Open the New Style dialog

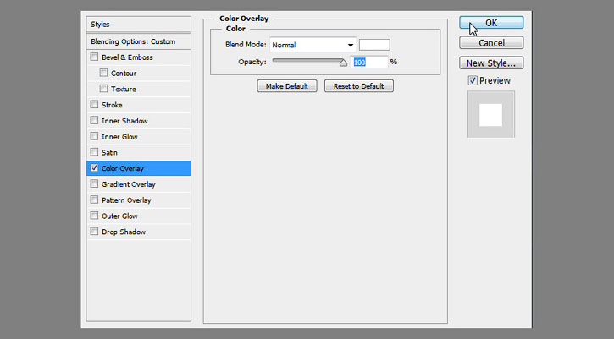click(491, 63)
